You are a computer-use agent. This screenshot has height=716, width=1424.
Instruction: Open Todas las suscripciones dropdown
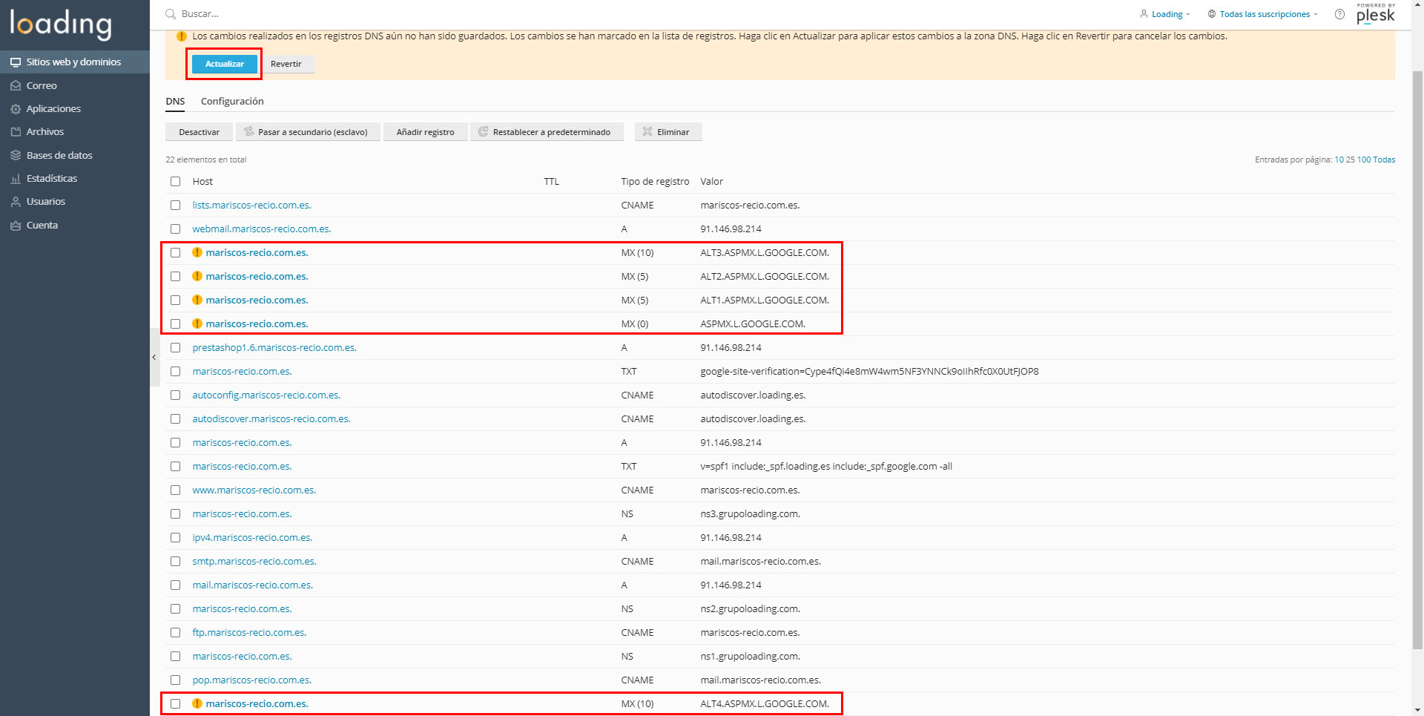click(x=1263, y=14)
